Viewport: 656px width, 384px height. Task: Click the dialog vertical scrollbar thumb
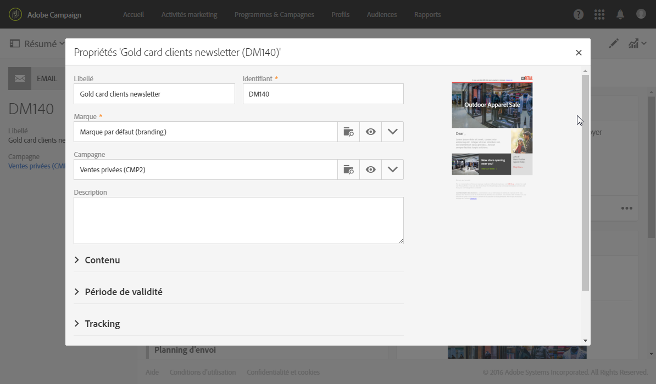[585, 182]
